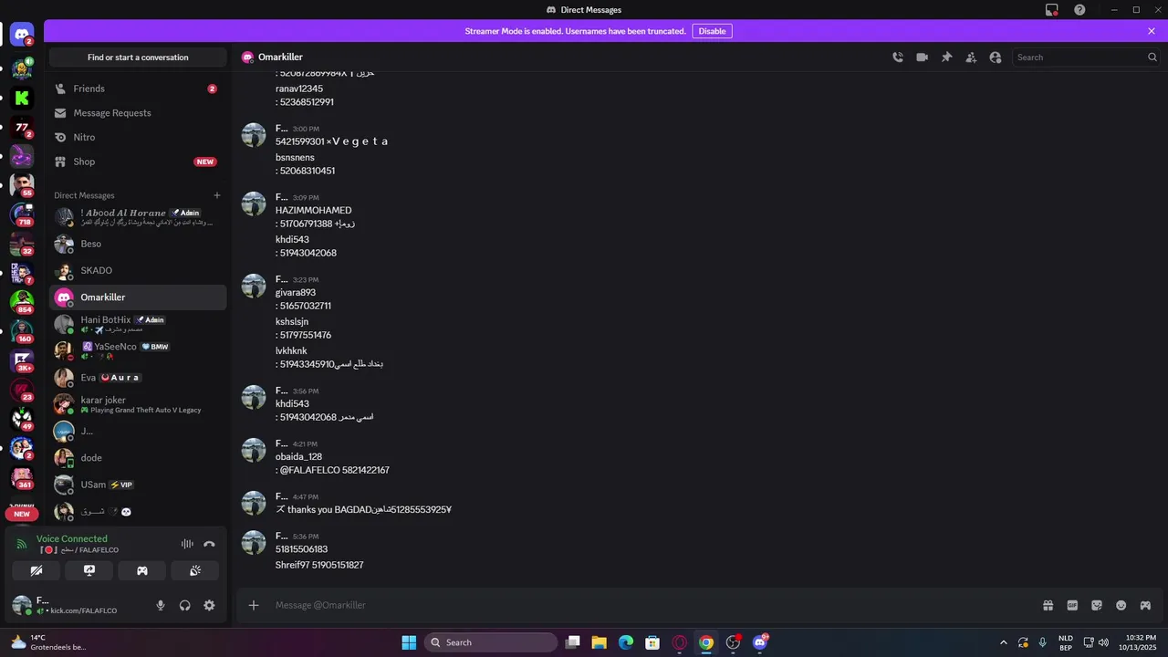Deafen with headphones icon in user panel
Screen dimensions: 1168x657
pyautogui.click(x=185, y=605)
